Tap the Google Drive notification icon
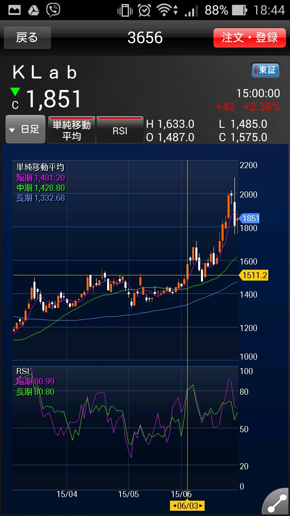Screen dimensions: 290x516 click(33, 10)
